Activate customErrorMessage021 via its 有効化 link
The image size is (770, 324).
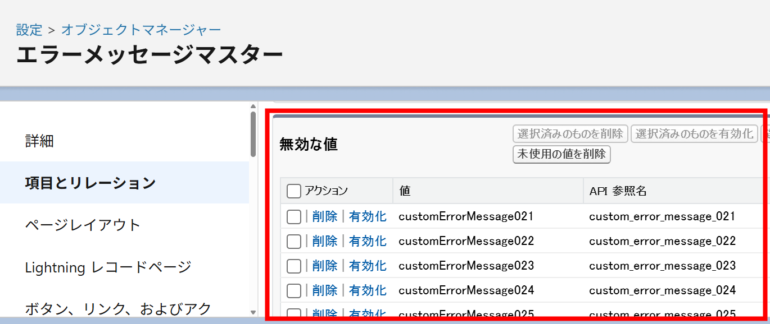click(x=367, y=216)
